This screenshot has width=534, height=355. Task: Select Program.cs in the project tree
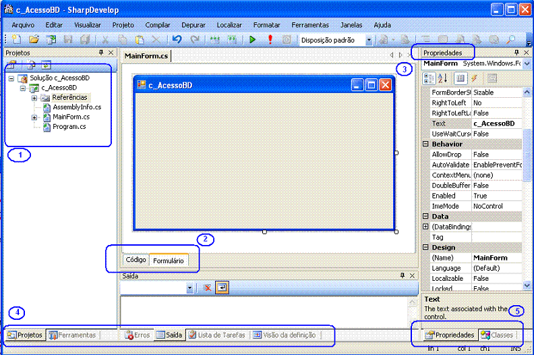click(x=69, y=127)
